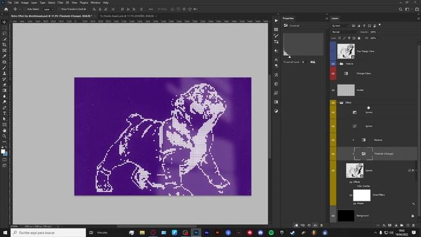Enable Show Transform Controls checkbox
Screen dimensions: 421x237
pos(59,9)
